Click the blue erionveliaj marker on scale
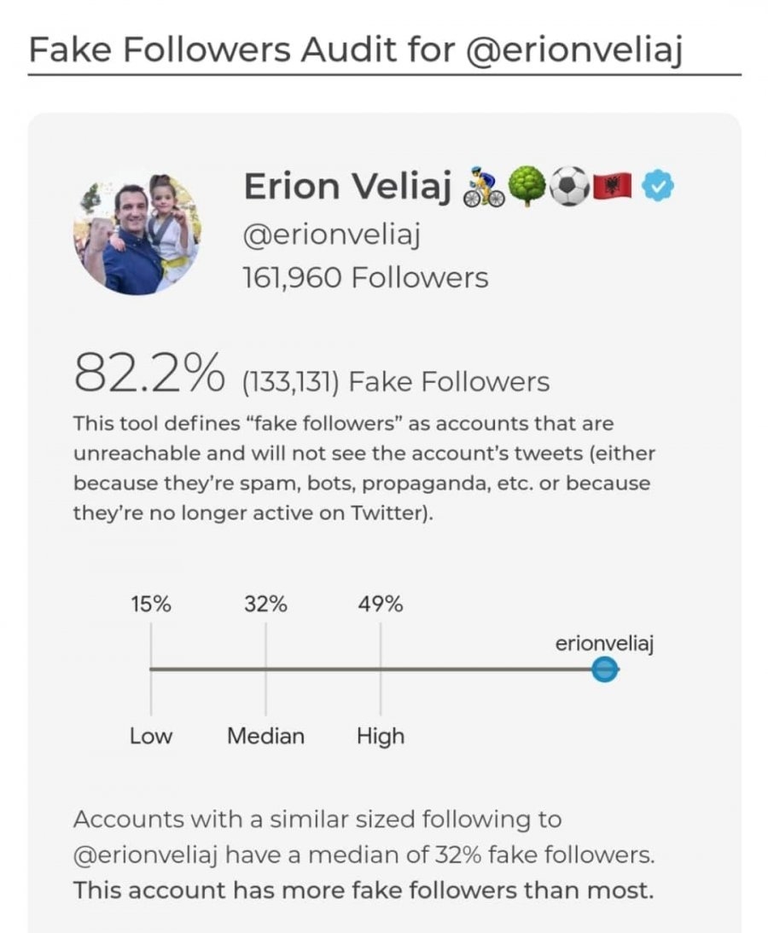 [605, 670]
